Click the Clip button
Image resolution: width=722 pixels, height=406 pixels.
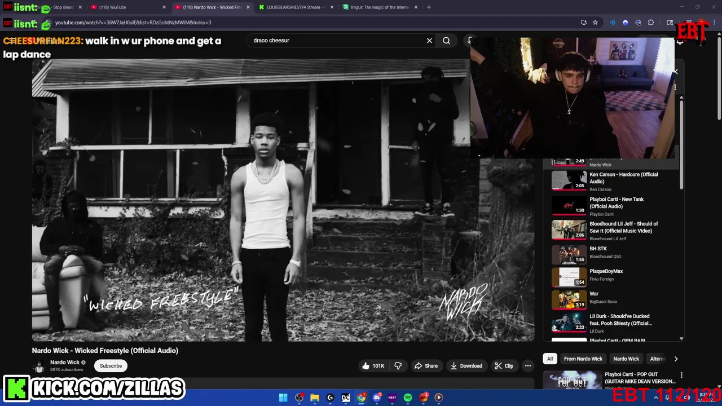pos(504,366)
